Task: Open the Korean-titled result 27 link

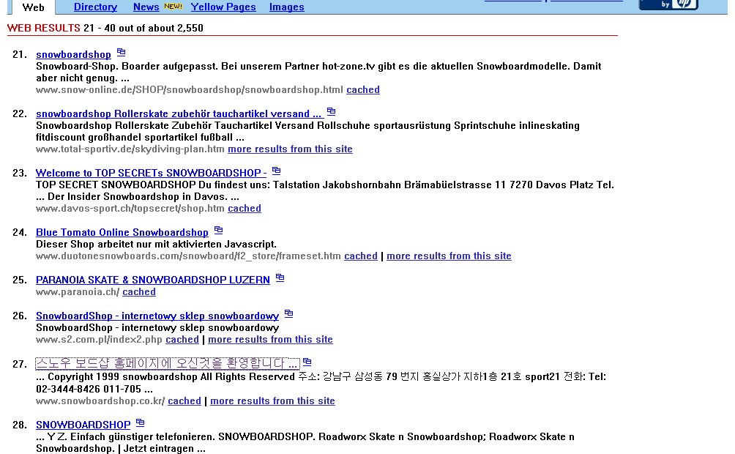Action: click(x=168, y=363)
